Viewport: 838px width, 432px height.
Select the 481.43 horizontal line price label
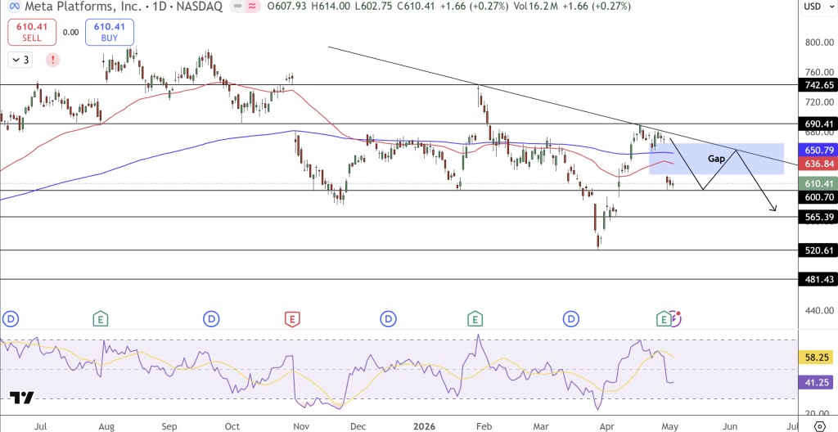818,279
